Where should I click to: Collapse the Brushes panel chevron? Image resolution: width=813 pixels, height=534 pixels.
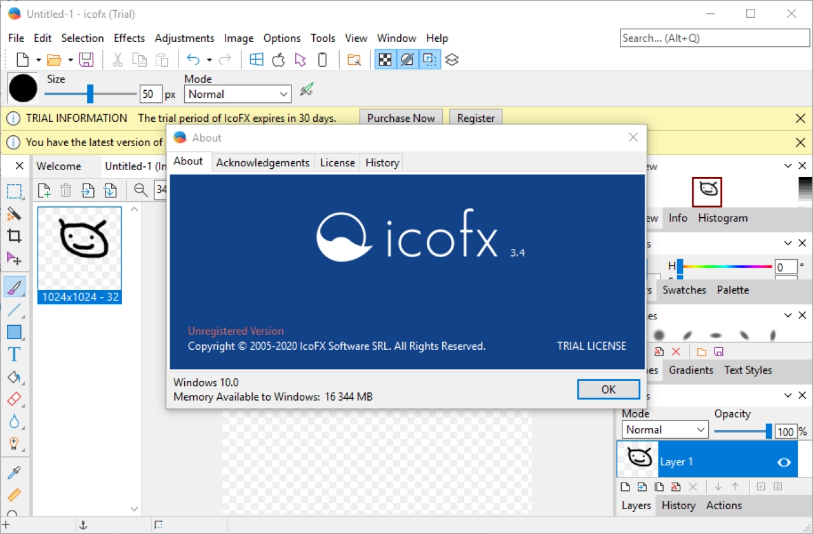[x=788, y=316]
